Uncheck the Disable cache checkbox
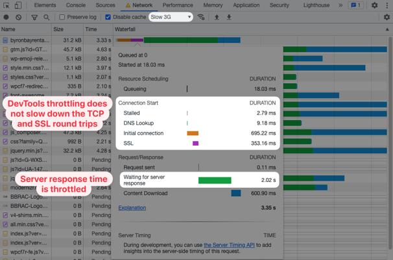Viewport: 393px width, 260px height. click(108, 17)
